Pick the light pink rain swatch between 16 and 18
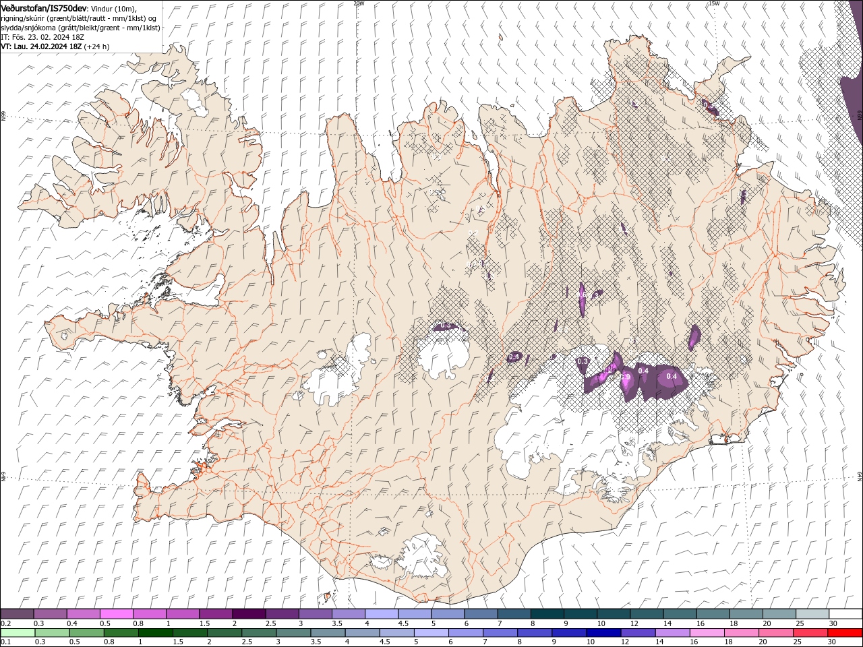This screenshot has width=863, height=647. click(x=707, y=633)
